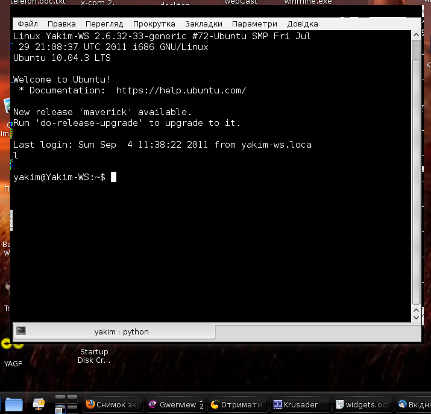
Task: Open the Прокрутка menu
Action: (x=154, y=24)
